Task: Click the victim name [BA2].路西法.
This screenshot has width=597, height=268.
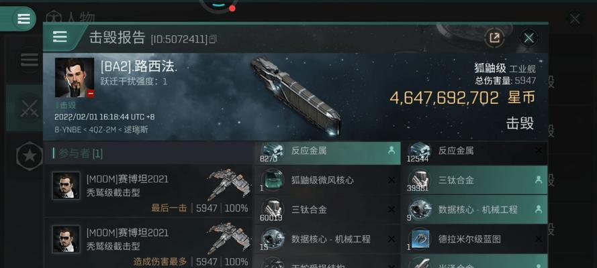Action: 139,68
